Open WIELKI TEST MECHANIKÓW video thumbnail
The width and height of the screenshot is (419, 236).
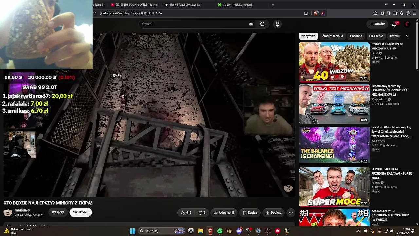point(334,104)
